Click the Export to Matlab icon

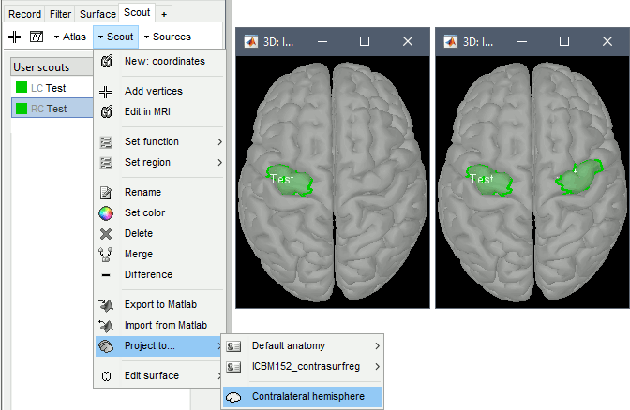click(106, 304)
